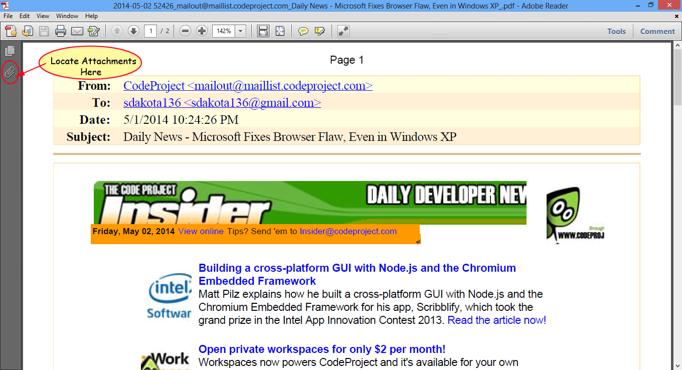Open the Tools pane
682x370 pixels.
tap(616, 31)
